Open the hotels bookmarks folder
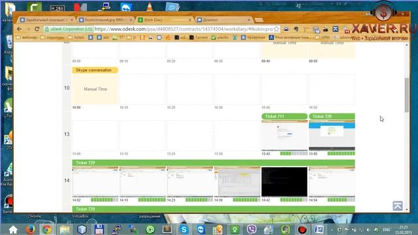 click(76, 38)
